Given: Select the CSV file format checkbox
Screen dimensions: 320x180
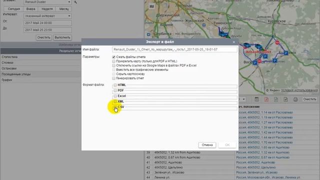Looking at the screenshot, I should coord(115,107).
